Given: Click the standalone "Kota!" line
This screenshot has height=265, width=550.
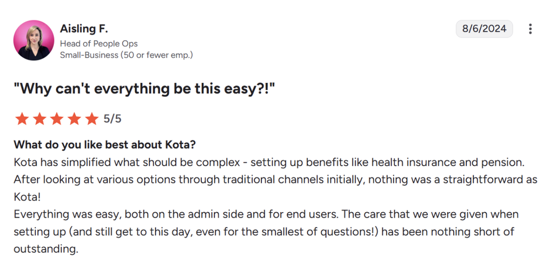Looking at the screenshot, I should [28, 197].
